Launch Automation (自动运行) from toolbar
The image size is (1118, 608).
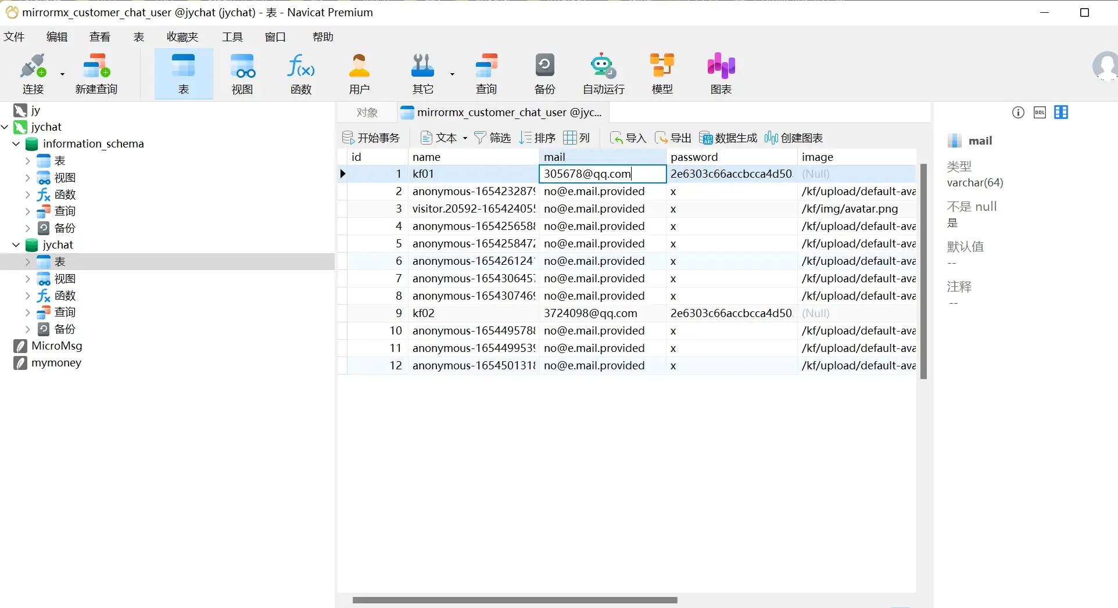coord(603,74)
